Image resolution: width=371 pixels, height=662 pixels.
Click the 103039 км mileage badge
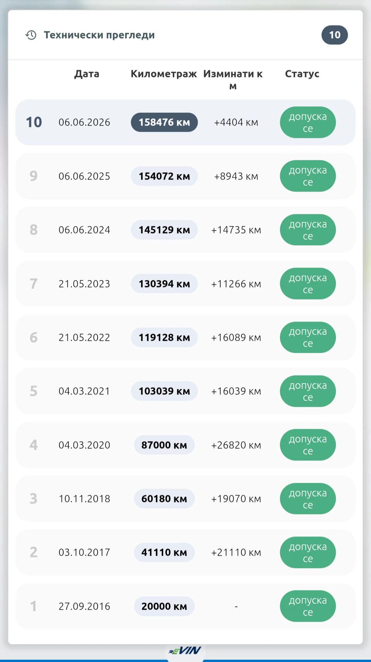point(164,391)
